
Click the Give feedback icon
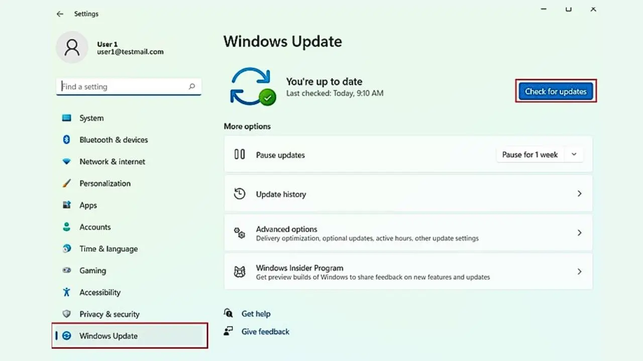click(229, 331)
